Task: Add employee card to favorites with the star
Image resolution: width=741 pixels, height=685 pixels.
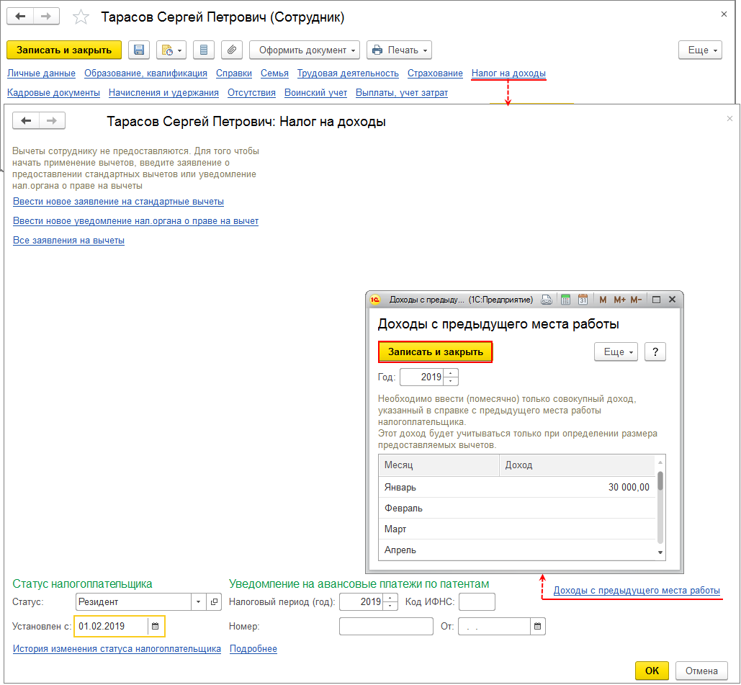Action: click(x=81, y=17)
